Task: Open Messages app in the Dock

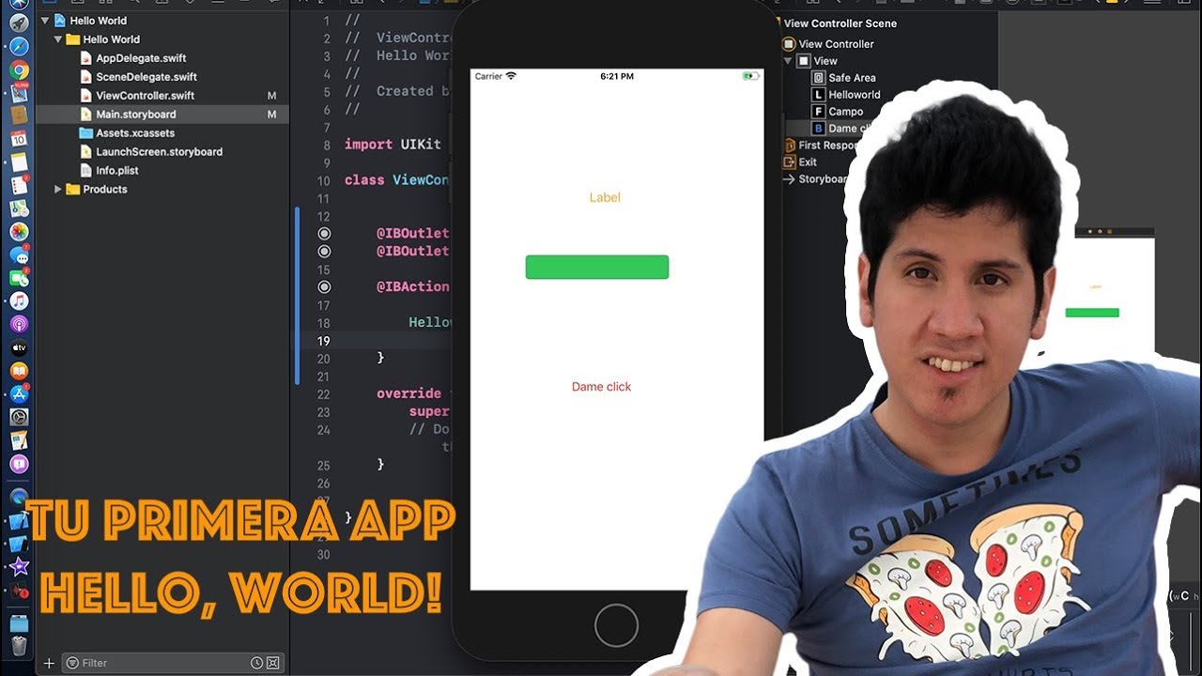Action: [x=19, y=254]
